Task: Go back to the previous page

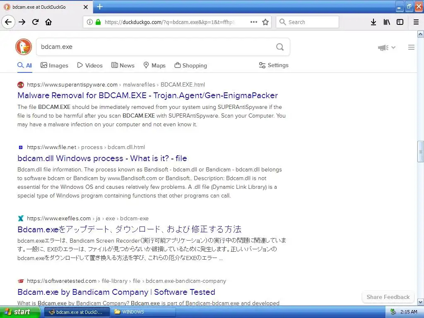Action: (8, 22)
